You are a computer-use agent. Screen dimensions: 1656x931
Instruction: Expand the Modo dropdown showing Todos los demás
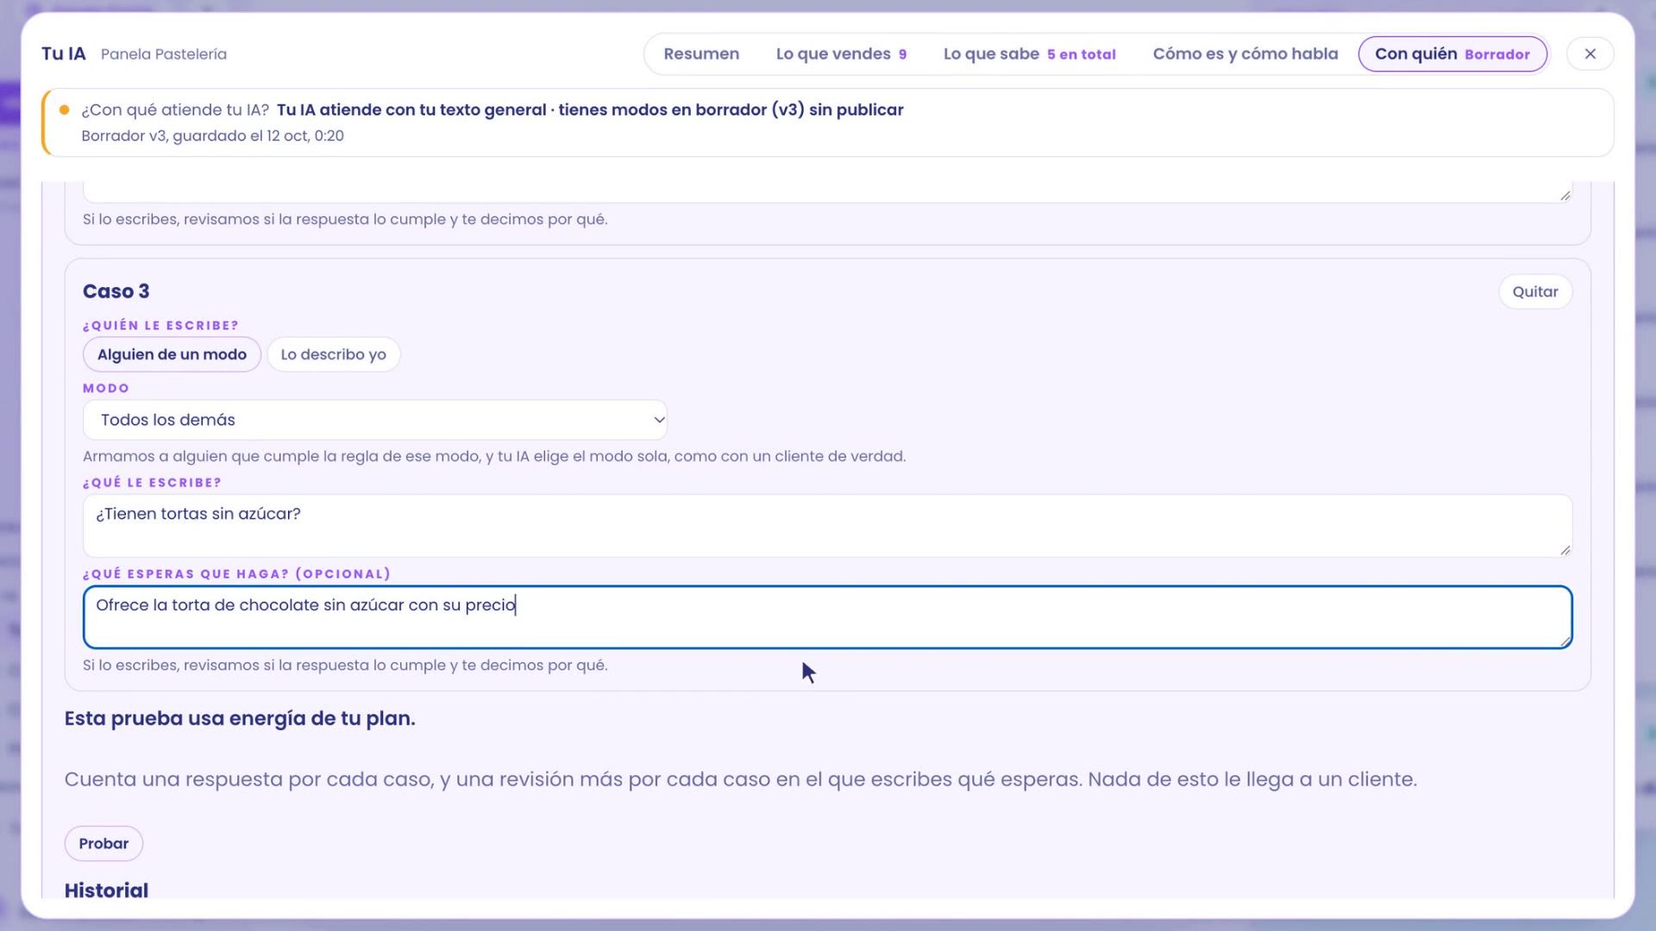(374, 420)
